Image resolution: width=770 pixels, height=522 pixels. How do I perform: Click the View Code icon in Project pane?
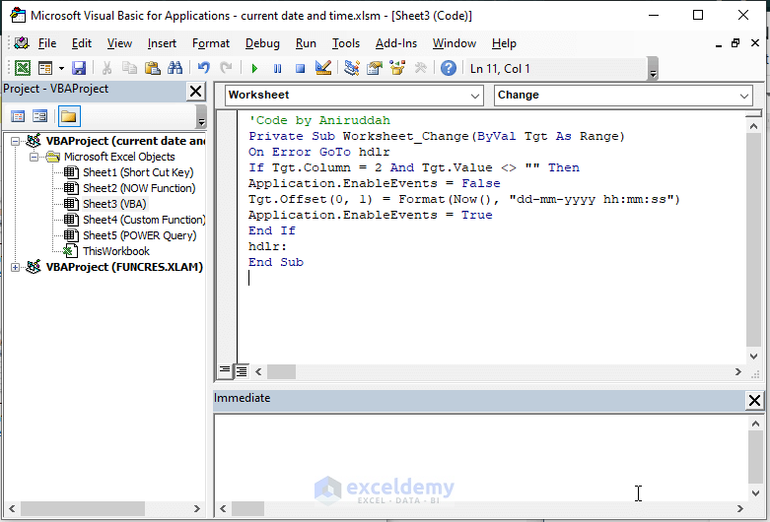18,116
